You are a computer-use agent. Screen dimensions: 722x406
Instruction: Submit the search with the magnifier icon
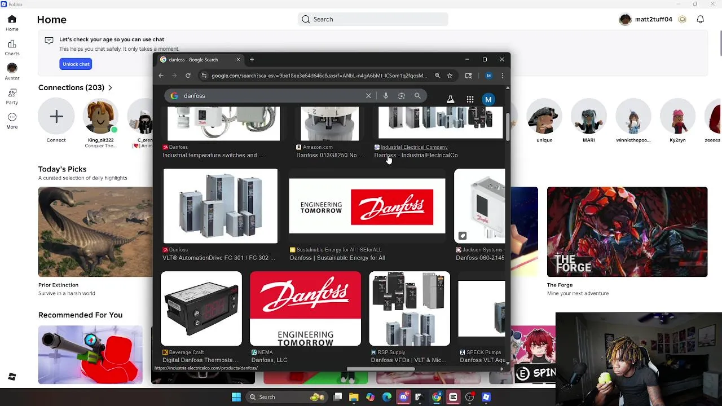(x=417, y=96)
